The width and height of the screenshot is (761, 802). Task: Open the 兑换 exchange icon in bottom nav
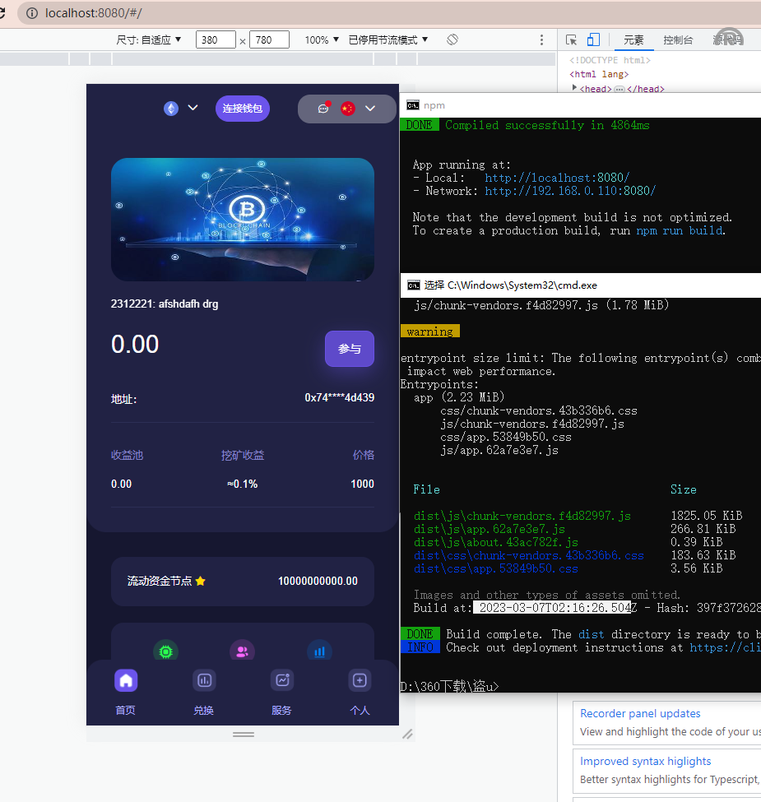204,680
